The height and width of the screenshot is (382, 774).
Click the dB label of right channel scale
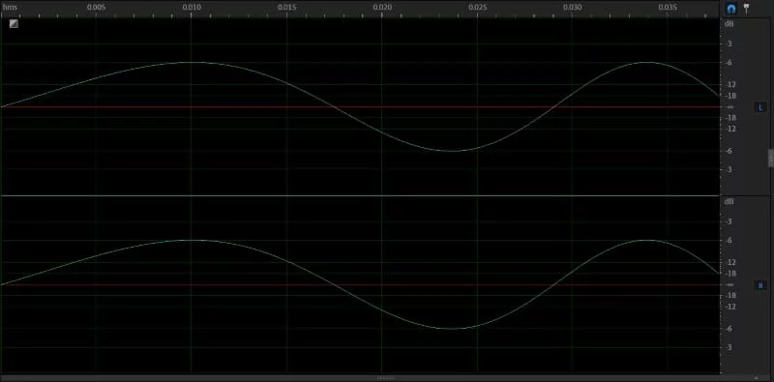coord(729,201)
